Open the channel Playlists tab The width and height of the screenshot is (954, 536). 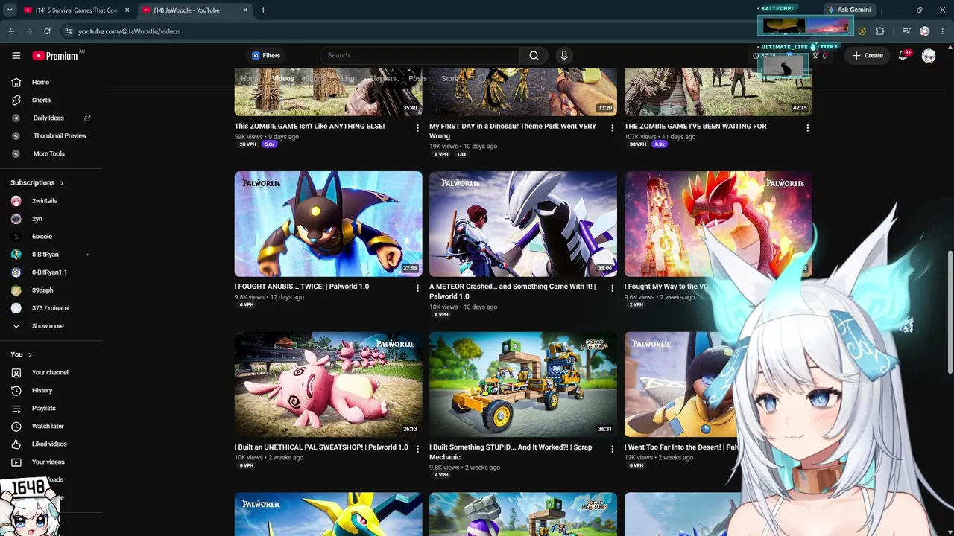tap(383, 78)
